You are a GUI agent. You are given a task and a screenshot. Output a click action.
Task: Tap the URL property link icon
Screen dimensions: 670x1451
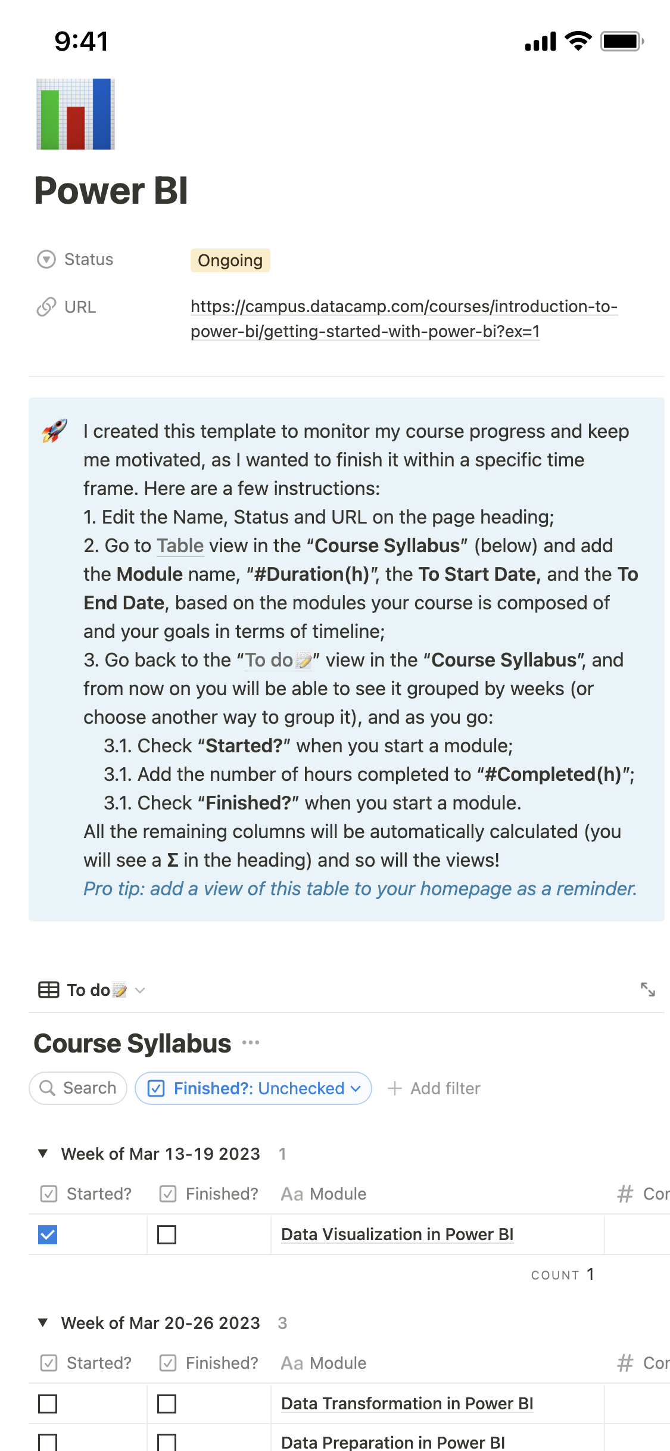pyautogui.click(x=46, y=307)
